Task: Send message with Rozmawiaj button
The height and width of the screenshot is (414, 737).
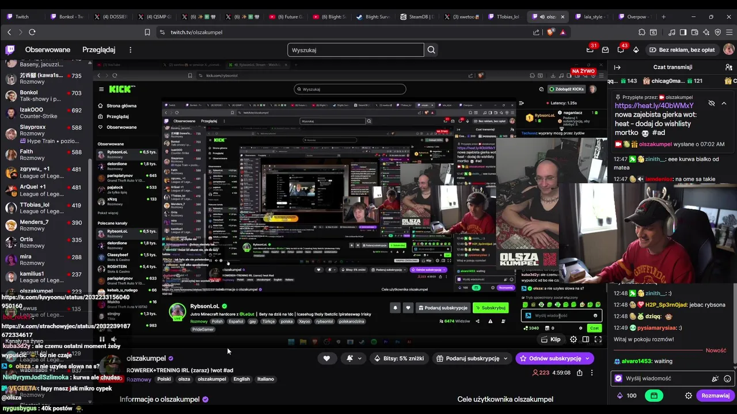Action: 715,396
